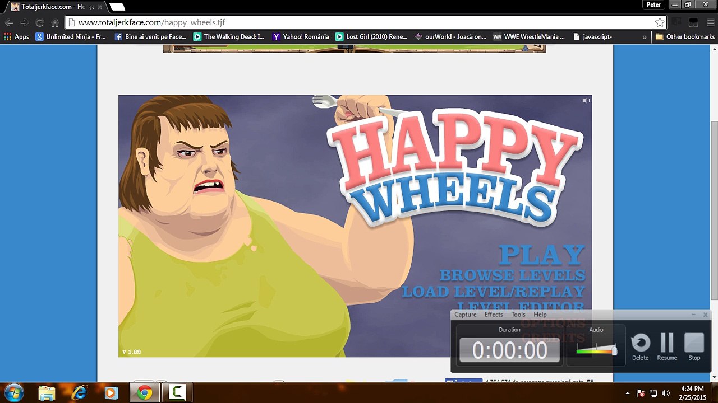Image resolution: width=718 pixels, height=403 pixels.
Task: Click the recorder's 0:00:00 Duration display
Action: click(x=509, y=350)
